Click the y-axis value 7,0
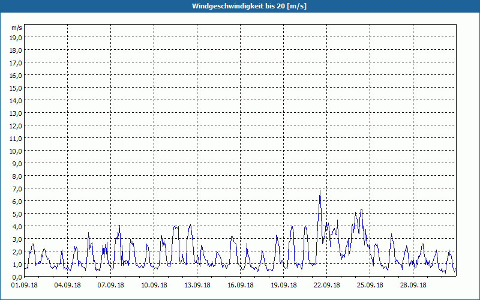This screenshot has height=300, width=480. 17,189
